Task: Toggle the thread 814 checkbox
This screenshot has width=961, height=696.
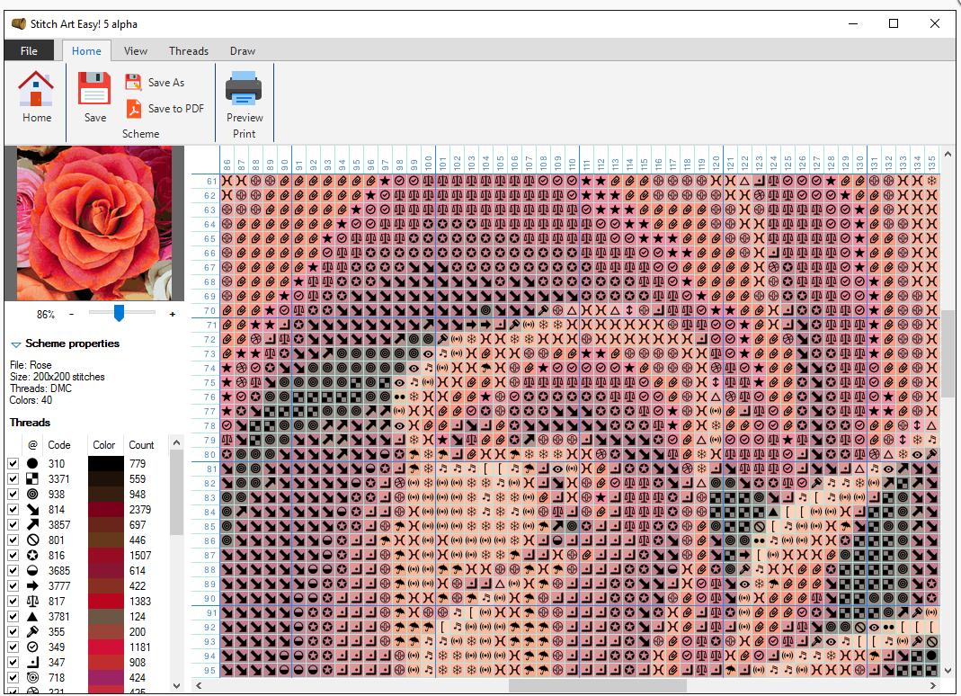Action: [x=13, y=510]
